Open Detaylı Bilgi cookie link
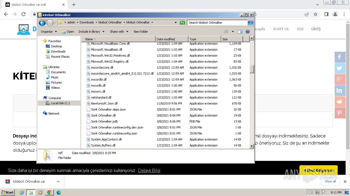The width and height of the screenshot is (350, 196). point(149,171)
